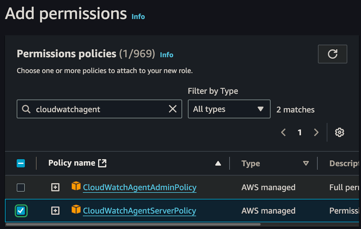Open the Filter by Type dropdown
361x229 pixels.
click(229, 109)
